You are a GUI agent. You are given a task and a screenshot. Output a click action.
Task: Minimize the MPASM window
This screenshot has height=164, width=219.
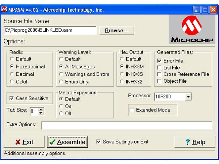click(x=196, y=10)
